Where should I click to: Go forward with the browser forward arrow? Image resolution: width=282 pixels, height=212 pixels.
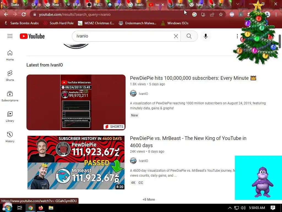(15, 14)
